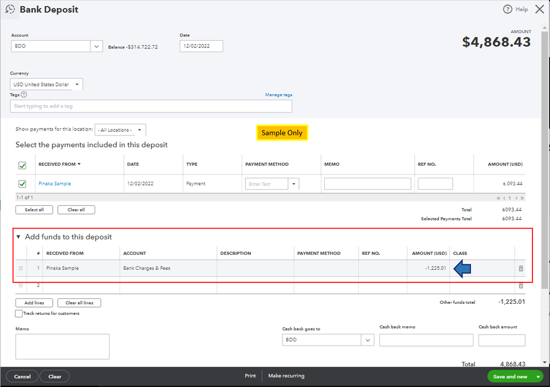Click the trash icon on funds row 2
Screen dimensions: 550x387
tap(520, 285)
